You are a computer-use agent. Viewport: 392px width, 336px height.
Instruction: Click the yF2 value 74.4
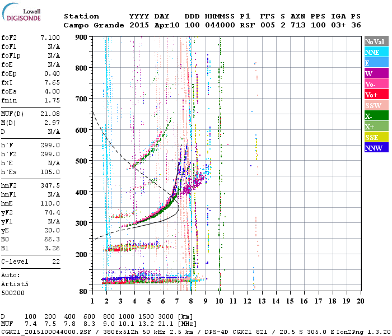click(52, 212)
